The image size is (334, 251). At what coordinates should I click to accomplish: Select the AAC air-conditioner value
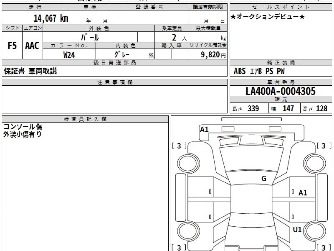pos(32,45)
